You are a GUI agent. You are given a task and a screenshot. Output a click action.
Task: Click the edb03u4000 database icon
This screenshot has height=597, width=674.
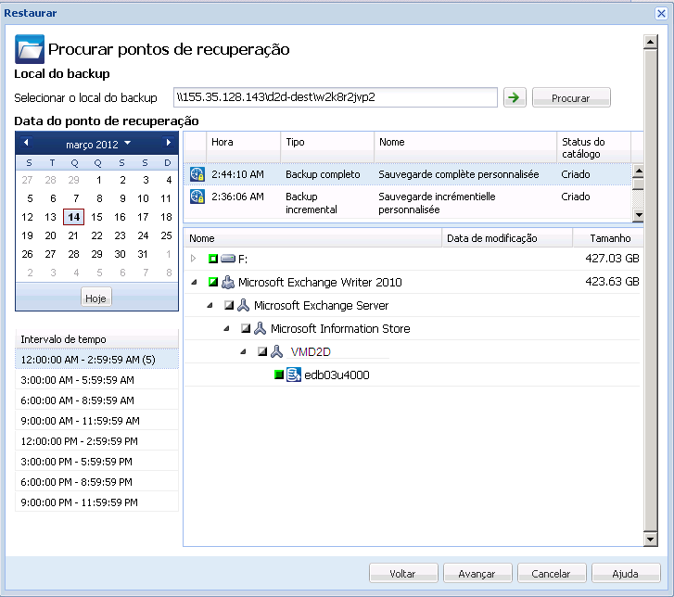click(294, 375)
